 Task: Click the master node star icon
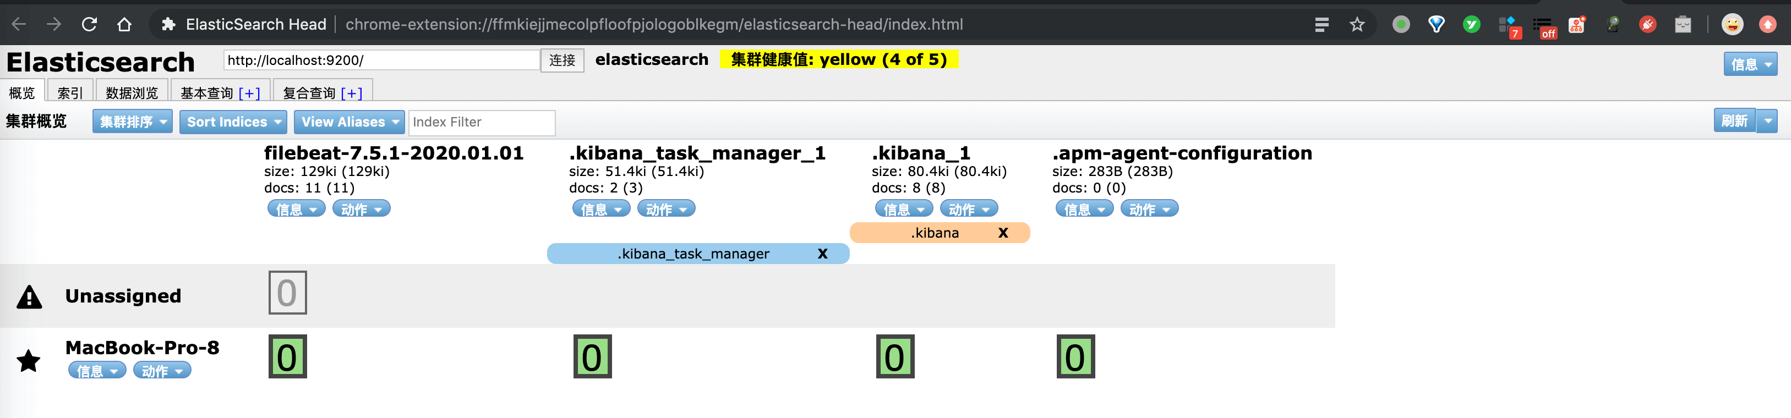[29, 360]
